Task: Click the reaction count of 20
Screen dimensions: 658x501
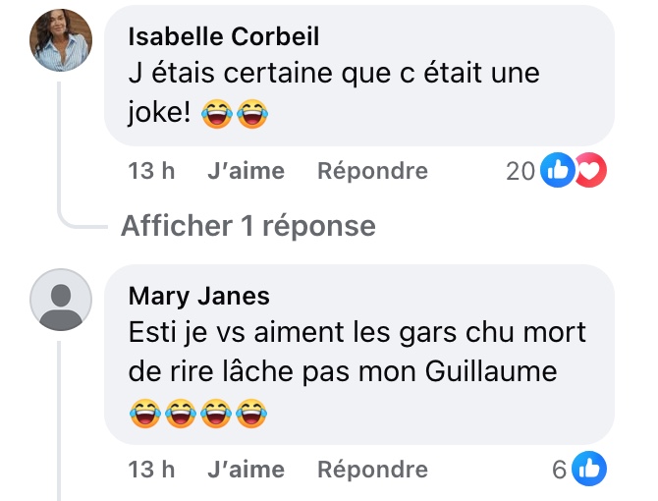Action: tap(520, 171)
